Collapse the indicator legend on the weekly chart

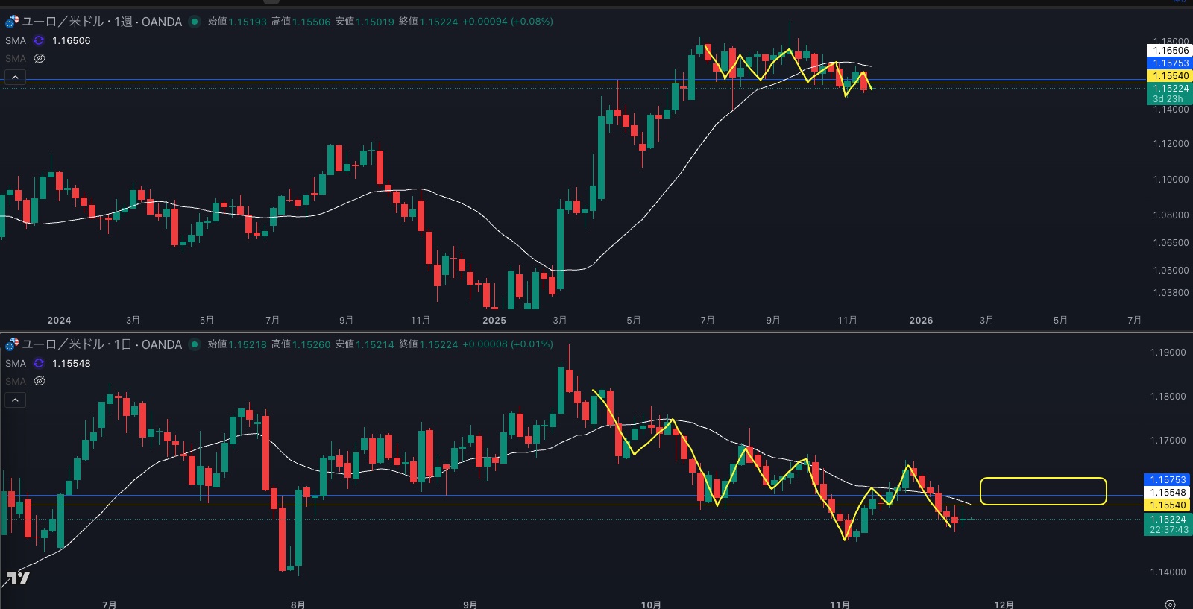[15, 77]
